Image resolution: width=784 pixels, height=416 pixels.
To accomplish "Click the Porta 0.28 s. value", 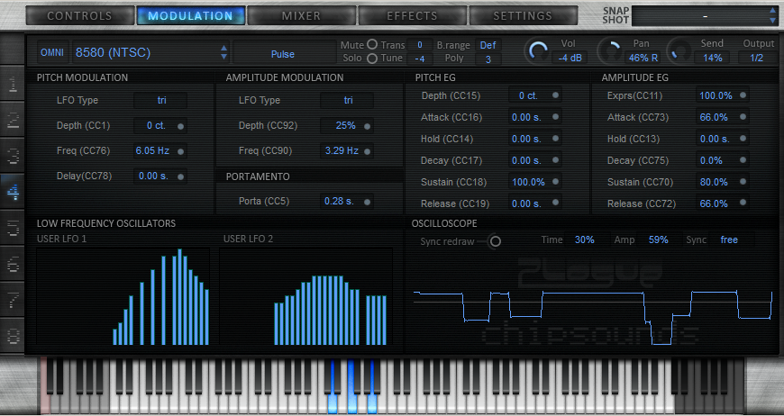I will [x=339, y=202].
